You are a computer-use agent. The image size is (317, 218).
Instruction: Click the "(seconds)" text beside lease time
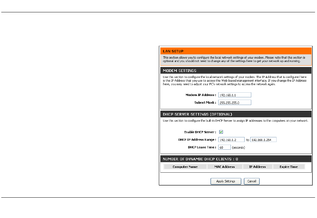pyautogui.click(x=239, y=147)
